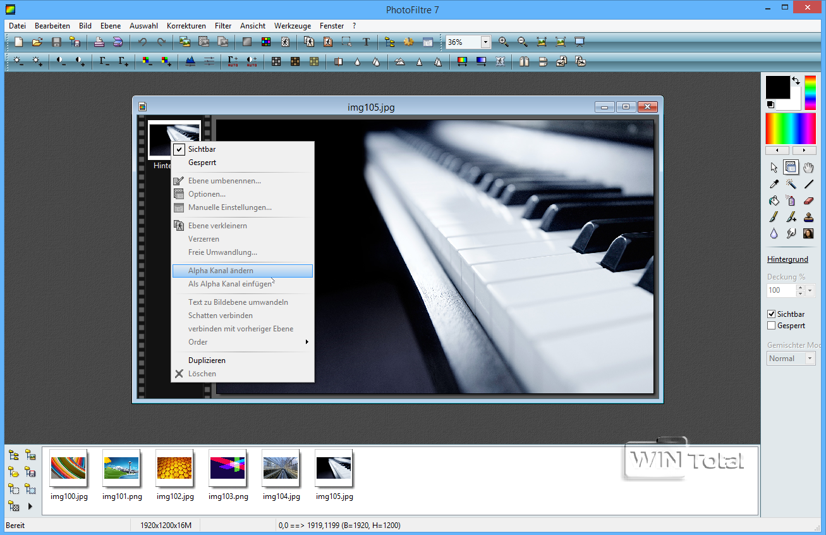Open the zoom percentage dropdown
The height and width of the screenshot is (535, 826).
click(x=485, y=42)
